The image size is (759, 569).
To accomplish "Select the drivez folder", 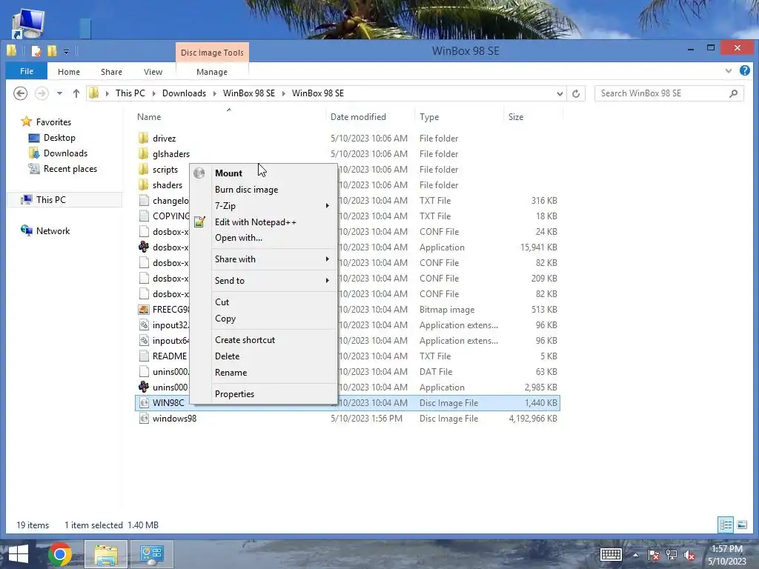I will [x=164, y=138].
